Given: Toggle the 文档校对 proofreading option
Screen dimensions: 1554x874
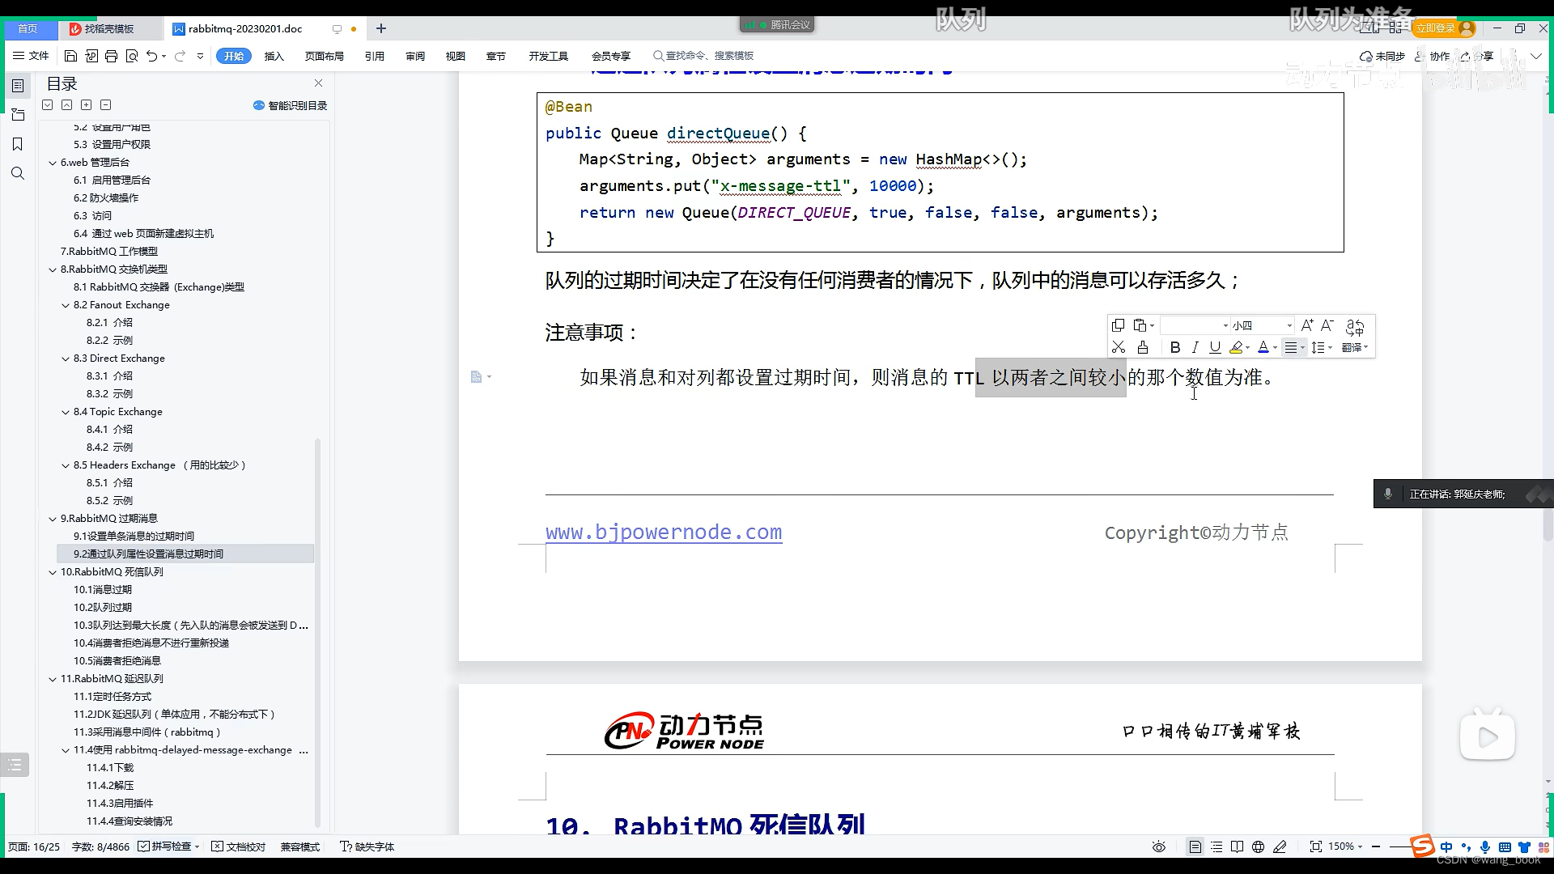Looking at the screenshot, I should [239, 846].
